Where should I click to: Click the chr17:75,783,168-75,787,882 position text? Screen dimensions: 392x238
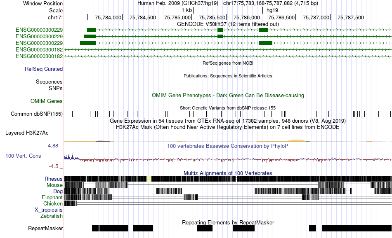[x=271, y=3]
